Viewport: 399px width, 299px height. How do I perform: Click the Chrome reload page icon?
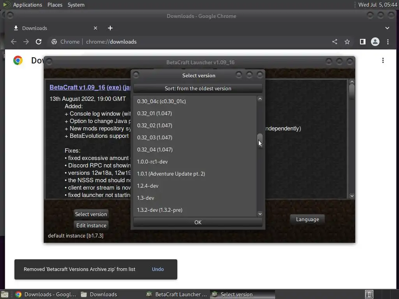[39, 42]
